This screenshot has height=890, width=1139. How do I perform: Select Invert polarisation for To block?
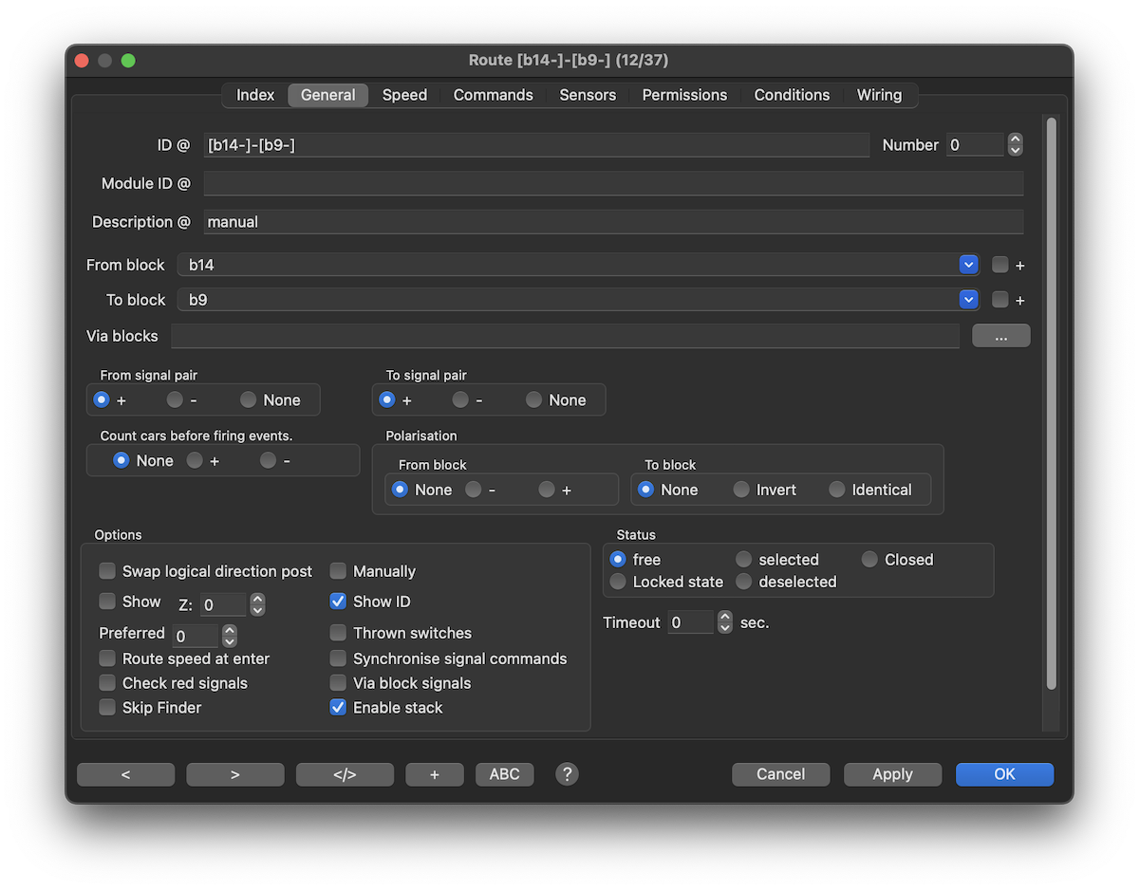(742, 490)
